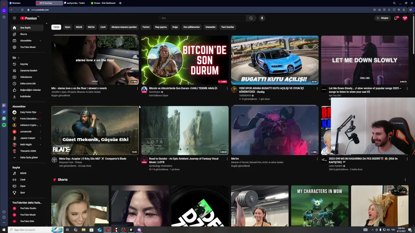Open Shorts shelf options menu
This screenshot has height=233, width=415.
pyautogui.click(x=405, y=180)
